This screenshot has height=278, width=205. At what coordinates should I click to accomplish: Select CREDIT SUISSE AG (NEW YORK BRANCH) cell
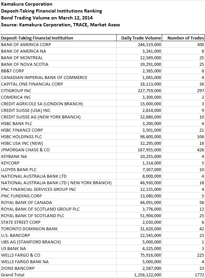pos(58,117)
